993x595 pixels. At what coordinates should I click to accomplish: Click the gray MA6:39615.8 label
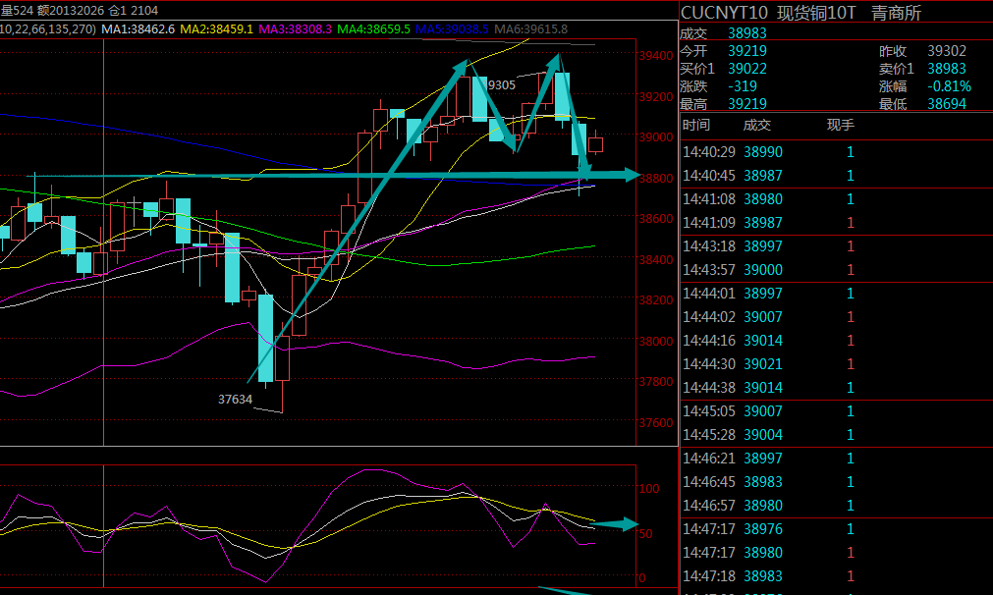(x=530, y=29)
